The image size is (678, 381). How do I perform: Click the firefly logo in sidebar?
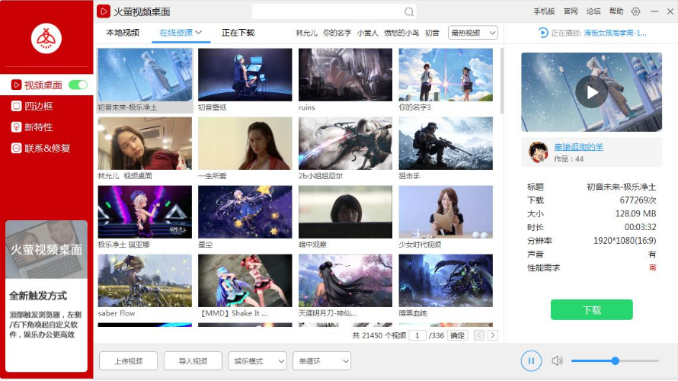[46, 39]
